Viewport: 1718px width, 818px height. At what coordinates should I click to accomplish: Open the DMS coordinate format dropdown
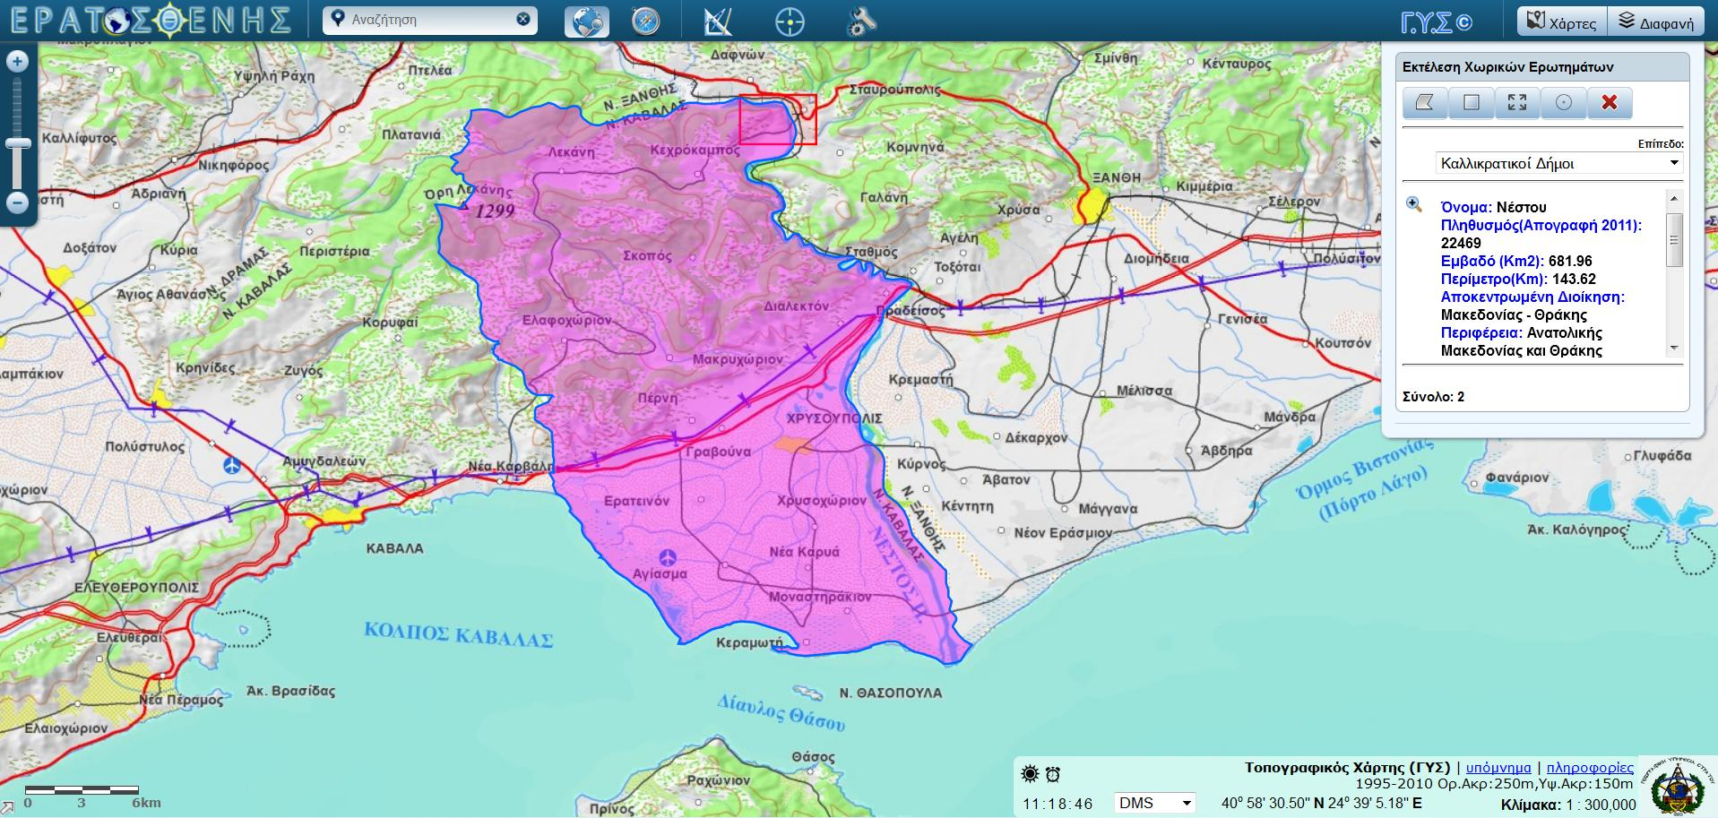1155,803
